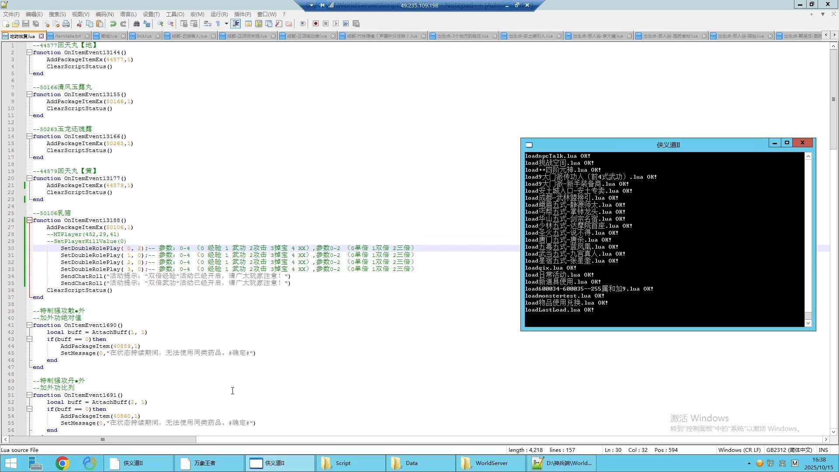Click the Cut scissors icon
This screenshot has width=839, height=472.
[79, 24]
